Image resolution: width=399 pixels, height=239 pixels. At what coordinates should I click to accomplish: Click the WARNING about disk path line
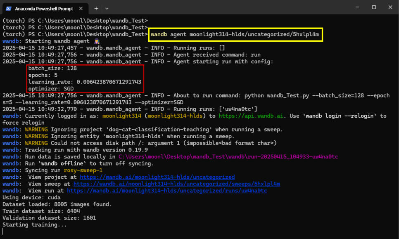tap(140, 143)
